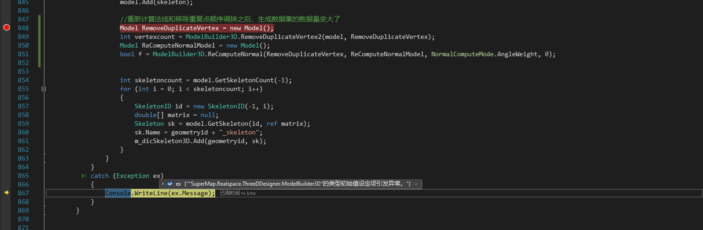Click the highlighted Console identifier on line 867
The image size is (703, 230).
(x=118, y=193)
